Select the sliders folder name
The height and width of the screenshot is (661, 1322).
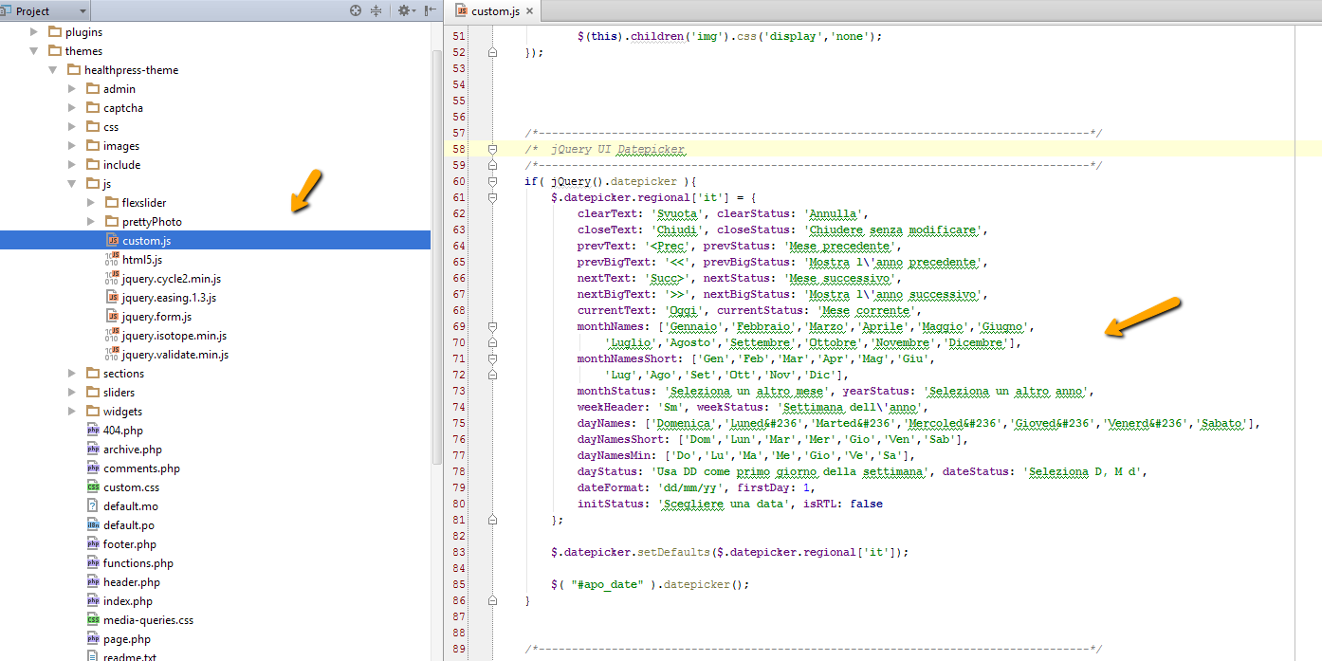click(x=119, y=393)
